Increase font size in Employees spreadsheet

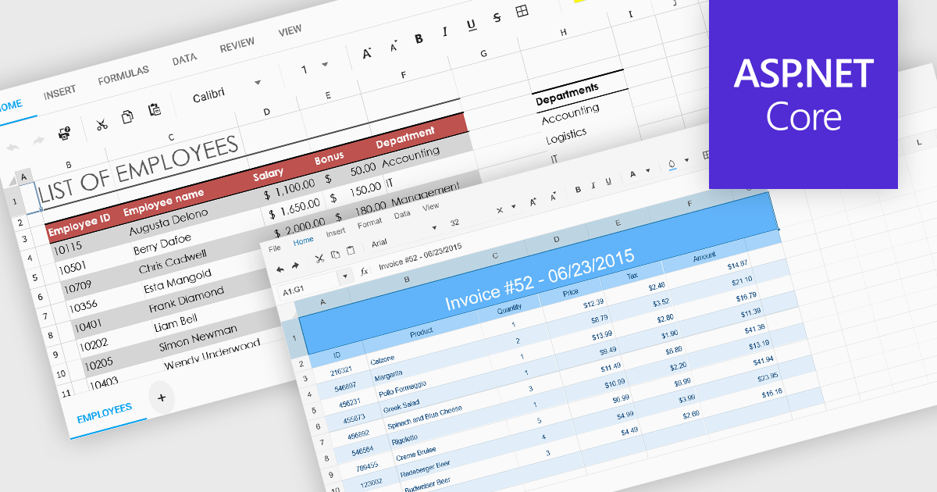(x=367, y=54)
